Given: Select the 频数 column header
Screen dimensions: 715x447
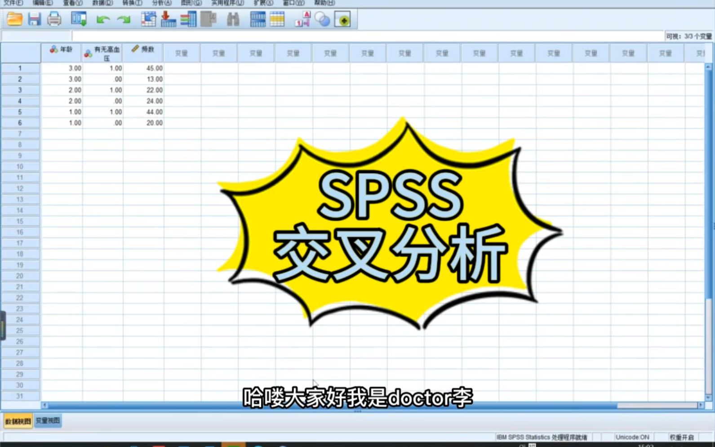Looking at the screenshot, I should coord(143,53).
